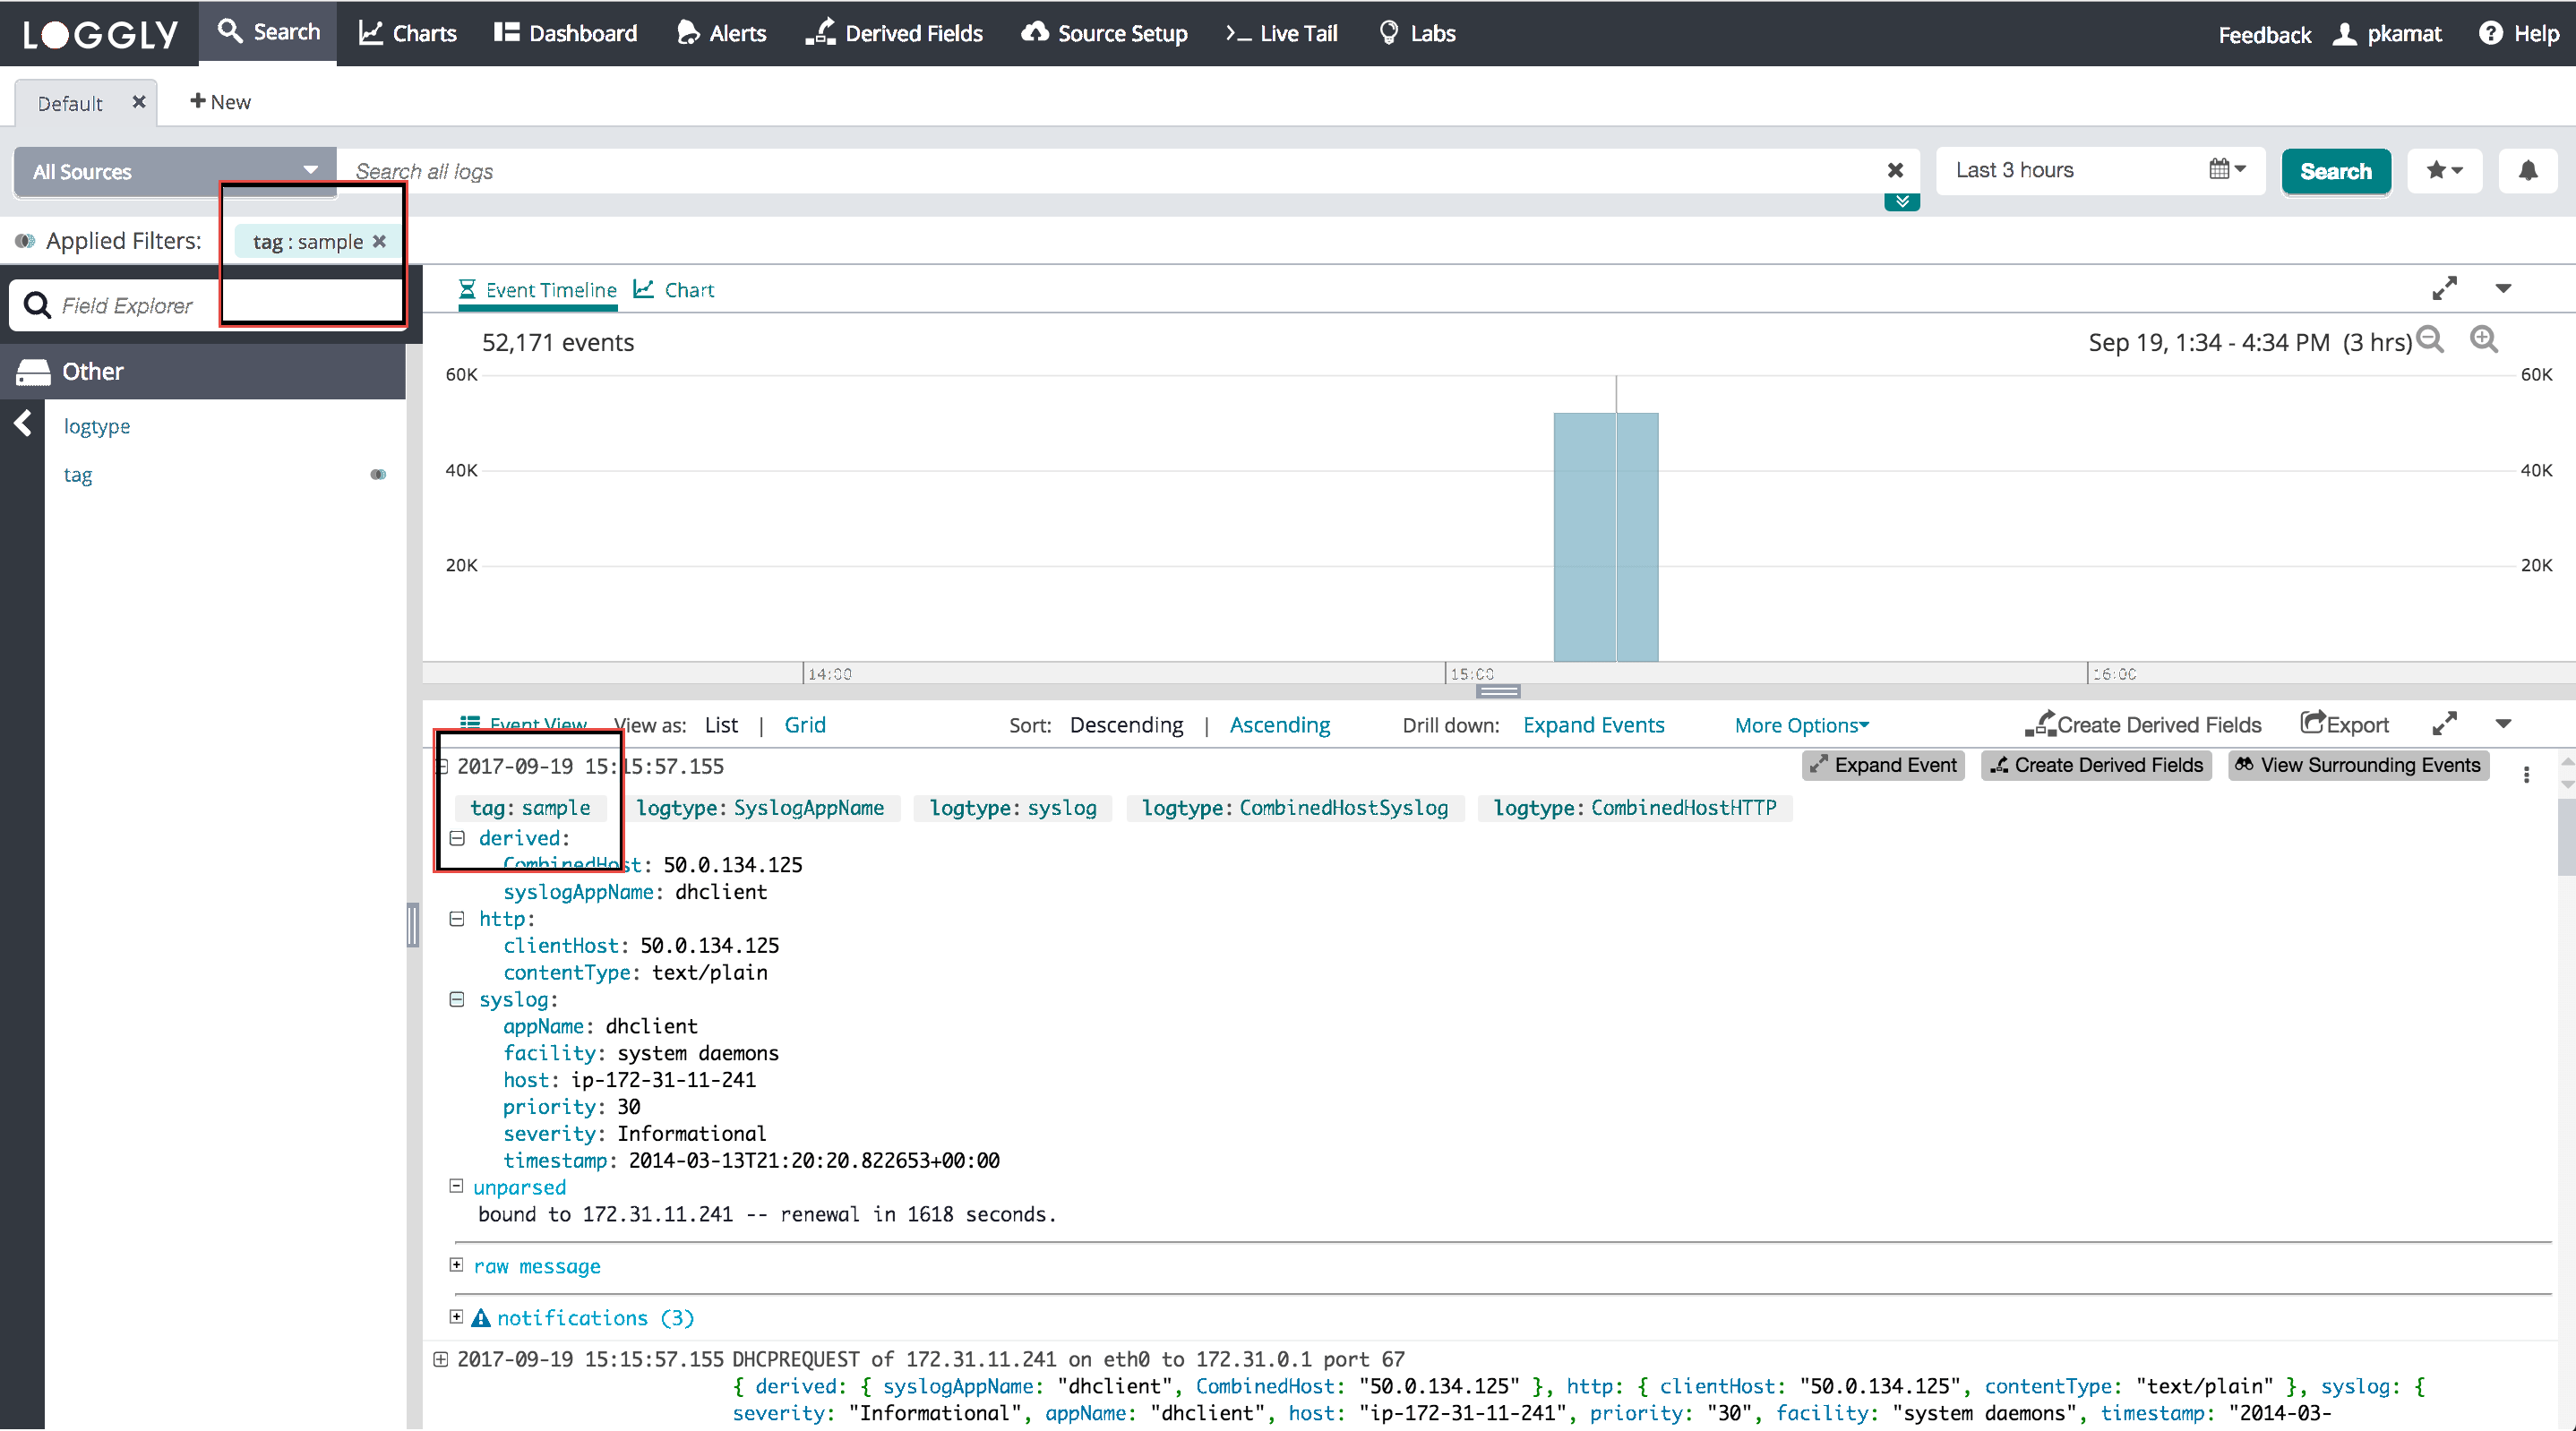
Task: Click event-level Create Derived Fields button
Action: coord(2096,765)
